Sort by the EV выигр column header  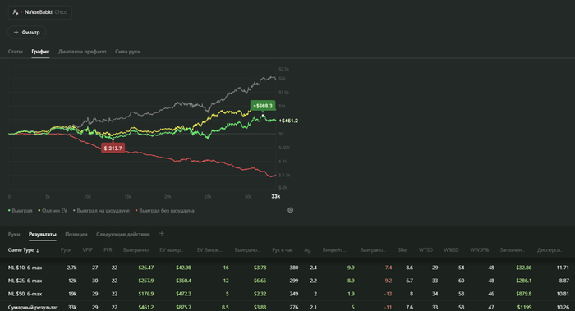(x=171, y=250)
